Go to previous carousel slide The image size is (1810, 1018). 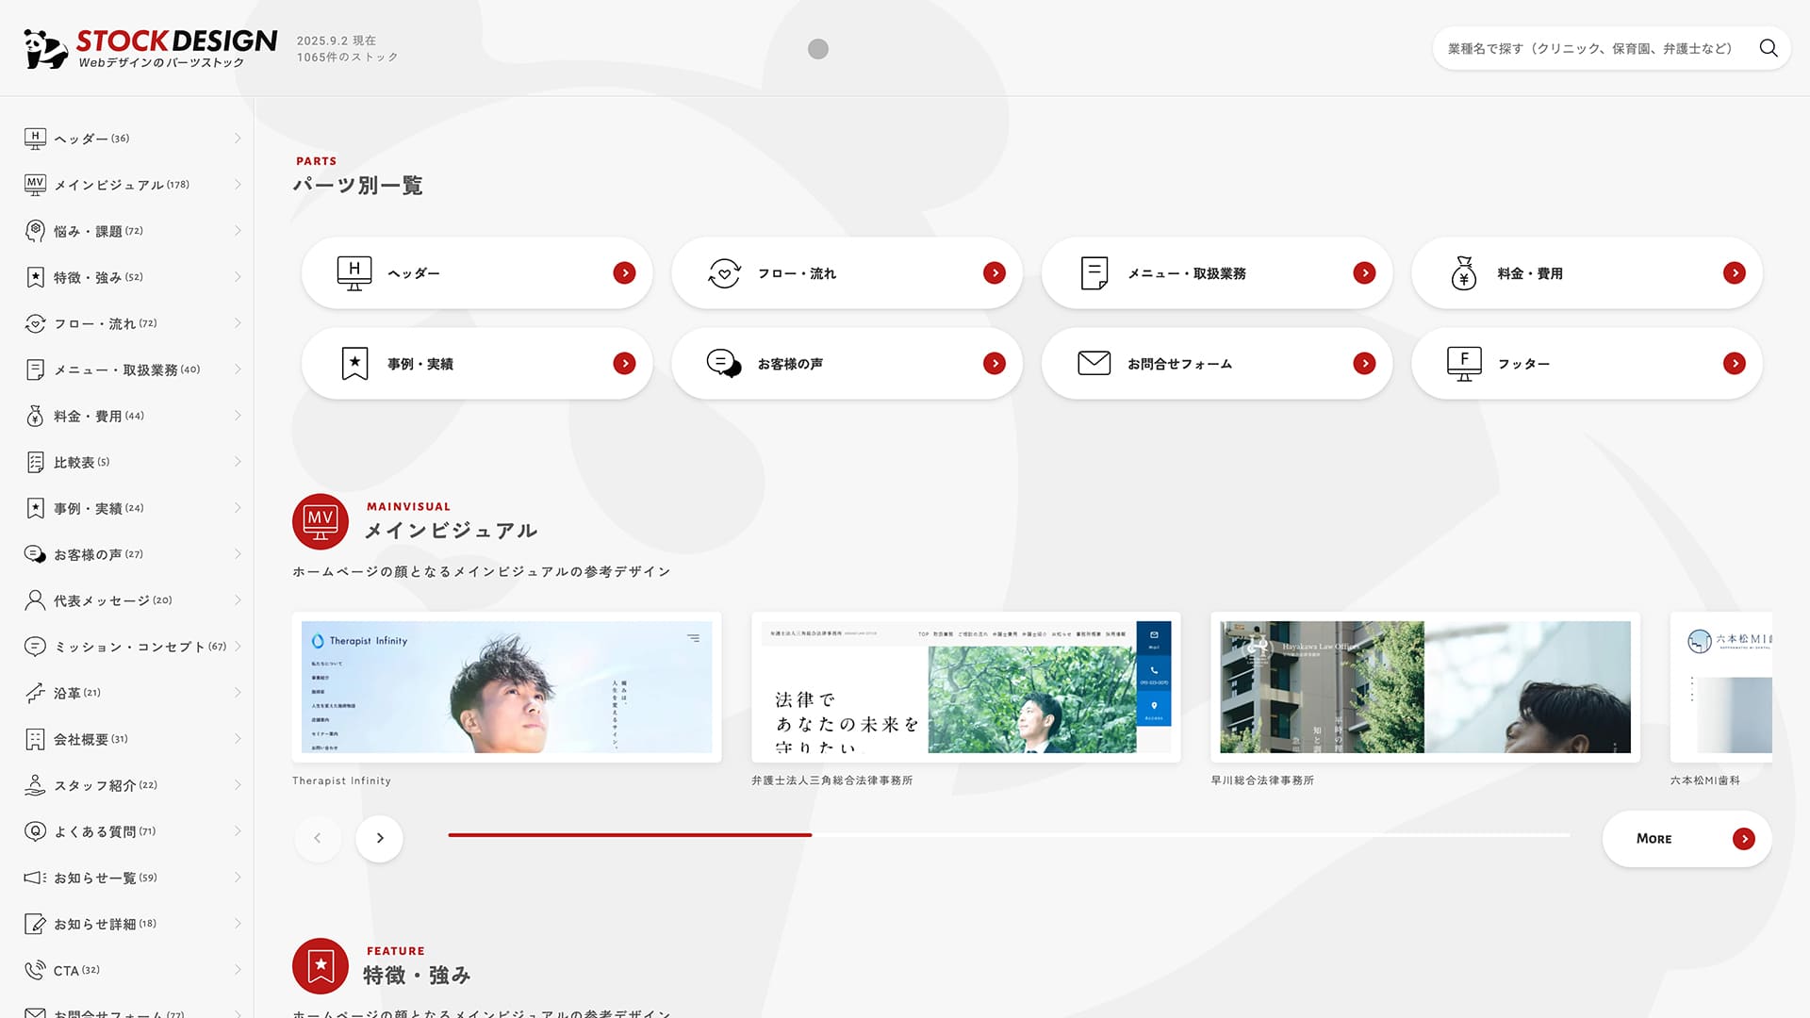click(x=318, y=838)
